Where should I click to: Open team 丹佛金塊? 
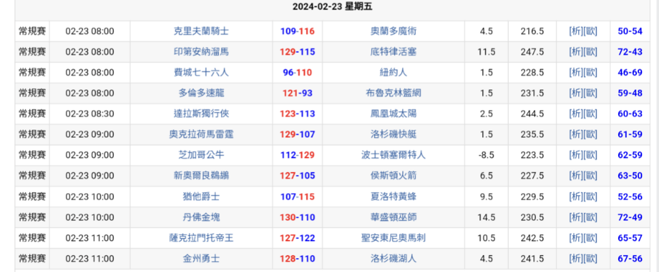point(201,217)
